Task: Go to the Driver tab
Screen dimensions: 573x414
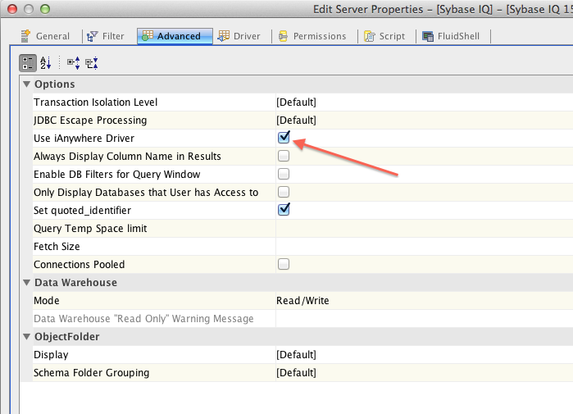Action: (239, 36)
